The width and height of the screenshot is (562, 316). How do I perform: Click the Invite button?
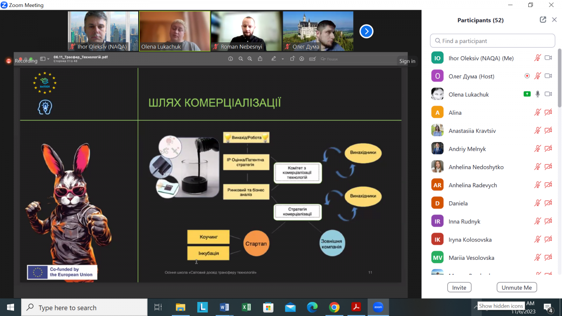459,287
